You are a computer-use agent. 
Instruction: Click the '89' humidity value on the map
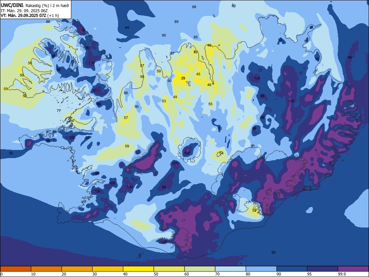click(176, 22)
